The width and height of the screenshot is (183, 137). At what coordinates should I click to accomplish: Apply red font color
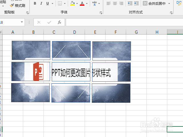click(82, 3)
